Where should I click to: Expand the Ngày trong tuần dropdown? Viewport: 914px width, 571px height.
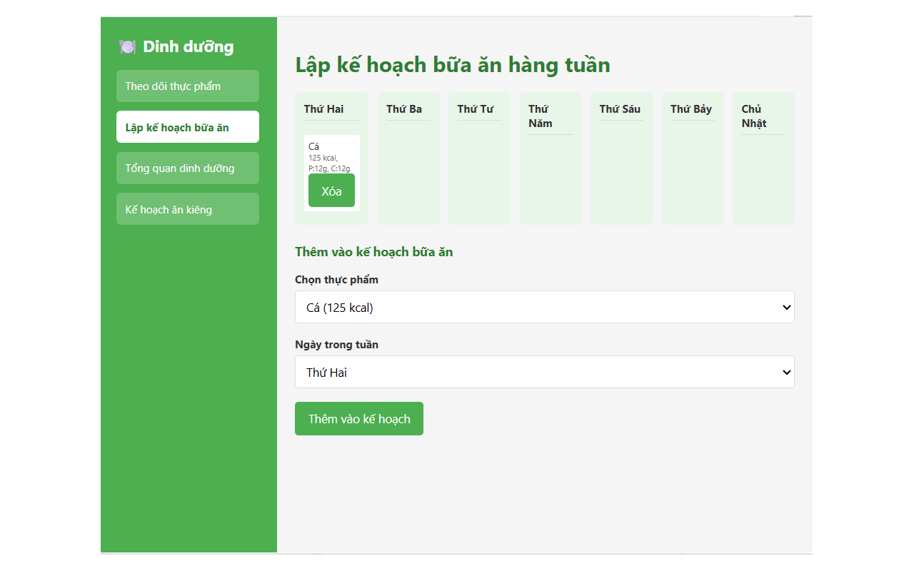[x=545, y=372]
